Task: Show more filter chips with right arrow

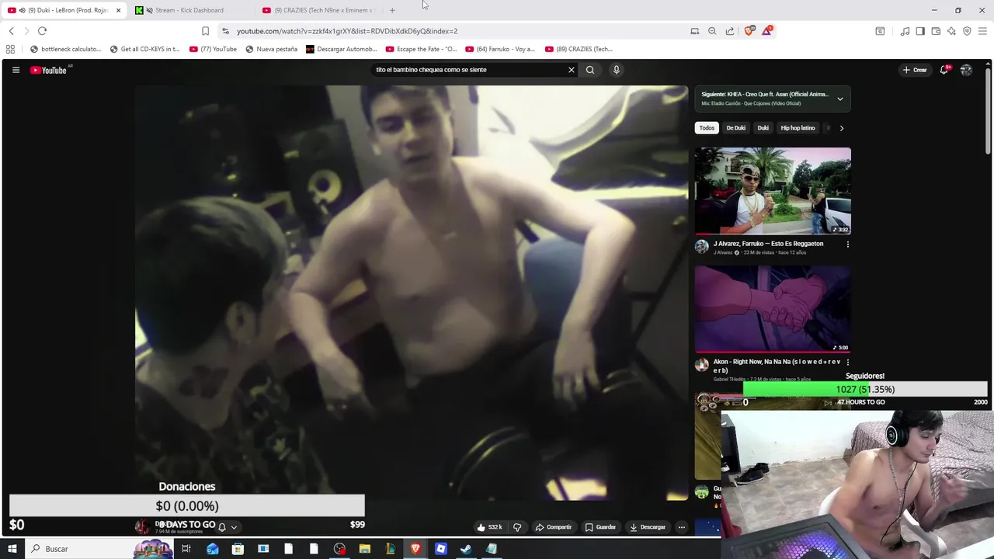Action: (841, 128)
